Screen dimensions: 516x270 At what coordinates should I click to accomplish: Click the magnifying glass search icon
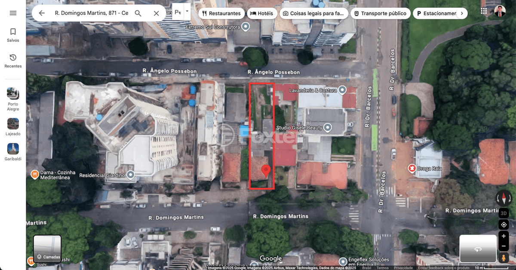[x=138, y=13]
